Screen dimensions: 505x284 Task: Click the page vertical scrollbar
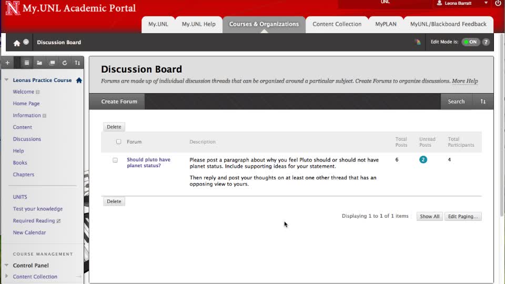[x=502, y=124]
